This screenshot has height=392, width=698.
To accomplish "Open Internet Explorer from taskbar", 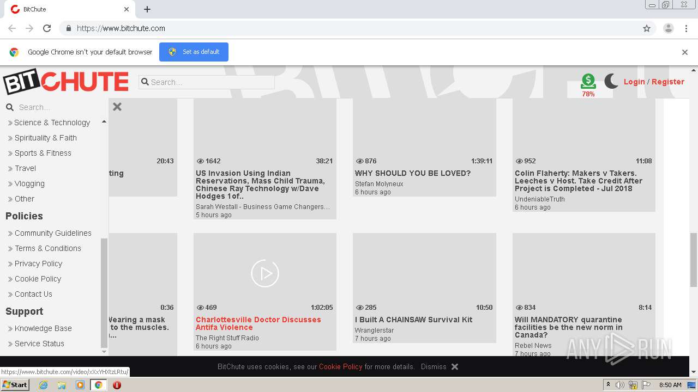I will tap(43, 385).
